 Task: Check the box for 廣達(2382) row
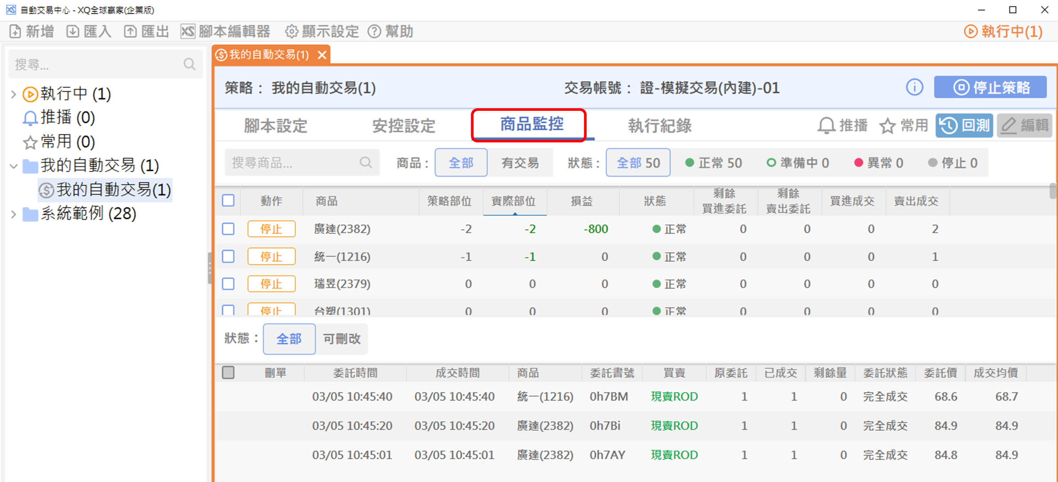(228, 229)
